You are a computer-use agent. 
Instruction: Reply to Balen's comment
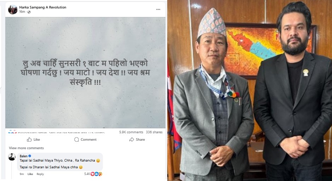[40, 174]
